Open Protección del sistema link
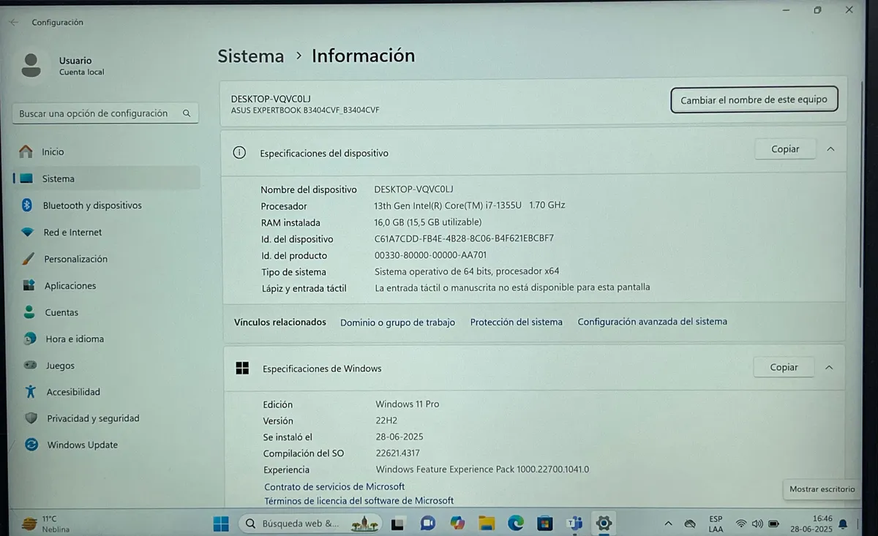This screenshot has height=536, width=878. [517, 322]
